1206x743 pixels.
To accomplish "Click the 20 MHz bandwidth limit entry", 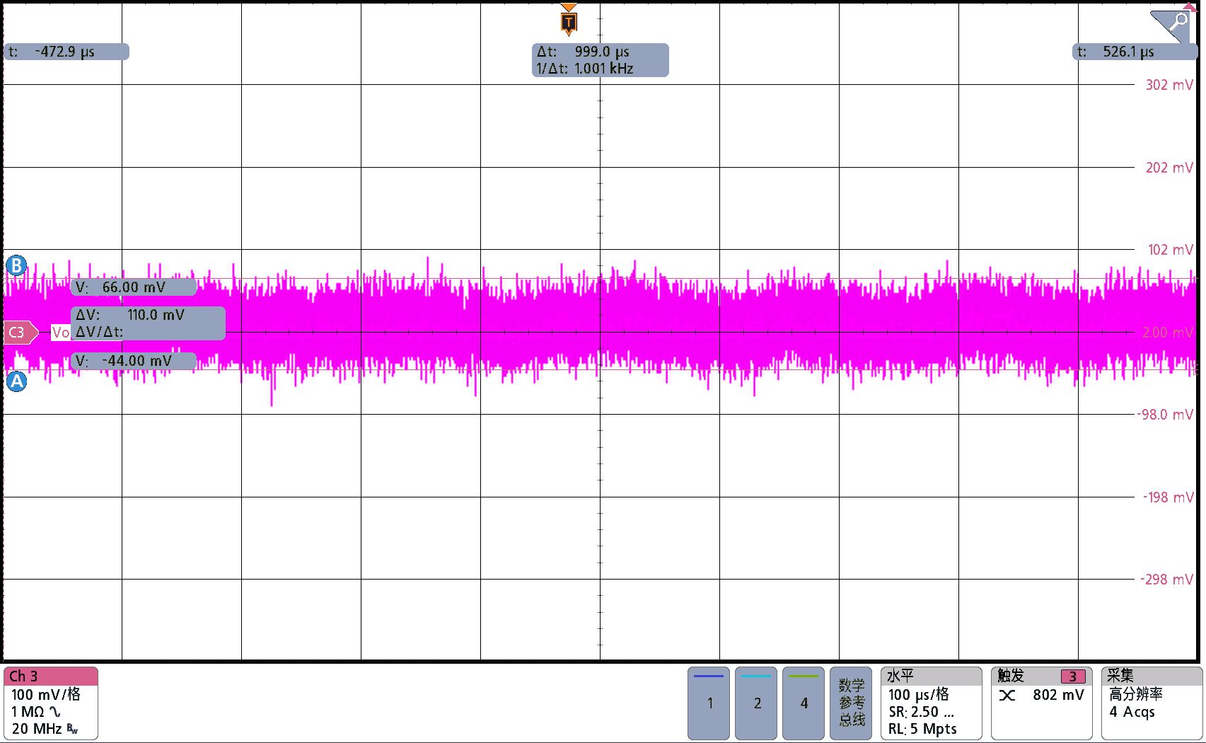I will (x=45, y=729).
